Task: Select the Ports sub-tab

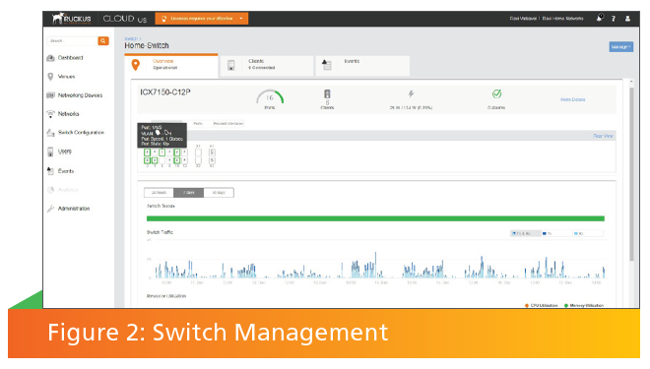Action: pos(198,123)
